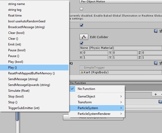Open the Per Object Motion dropdown
This screenshot has width=162, height=133.
(x=121, y=2)
